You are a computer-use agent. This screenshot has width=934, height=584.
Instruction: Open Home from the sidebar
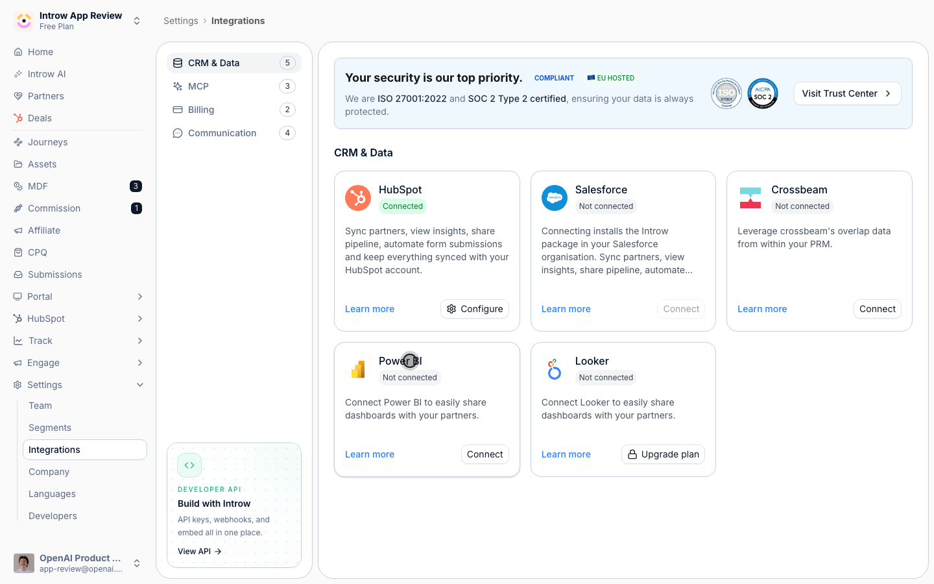[x=78, y=52]
